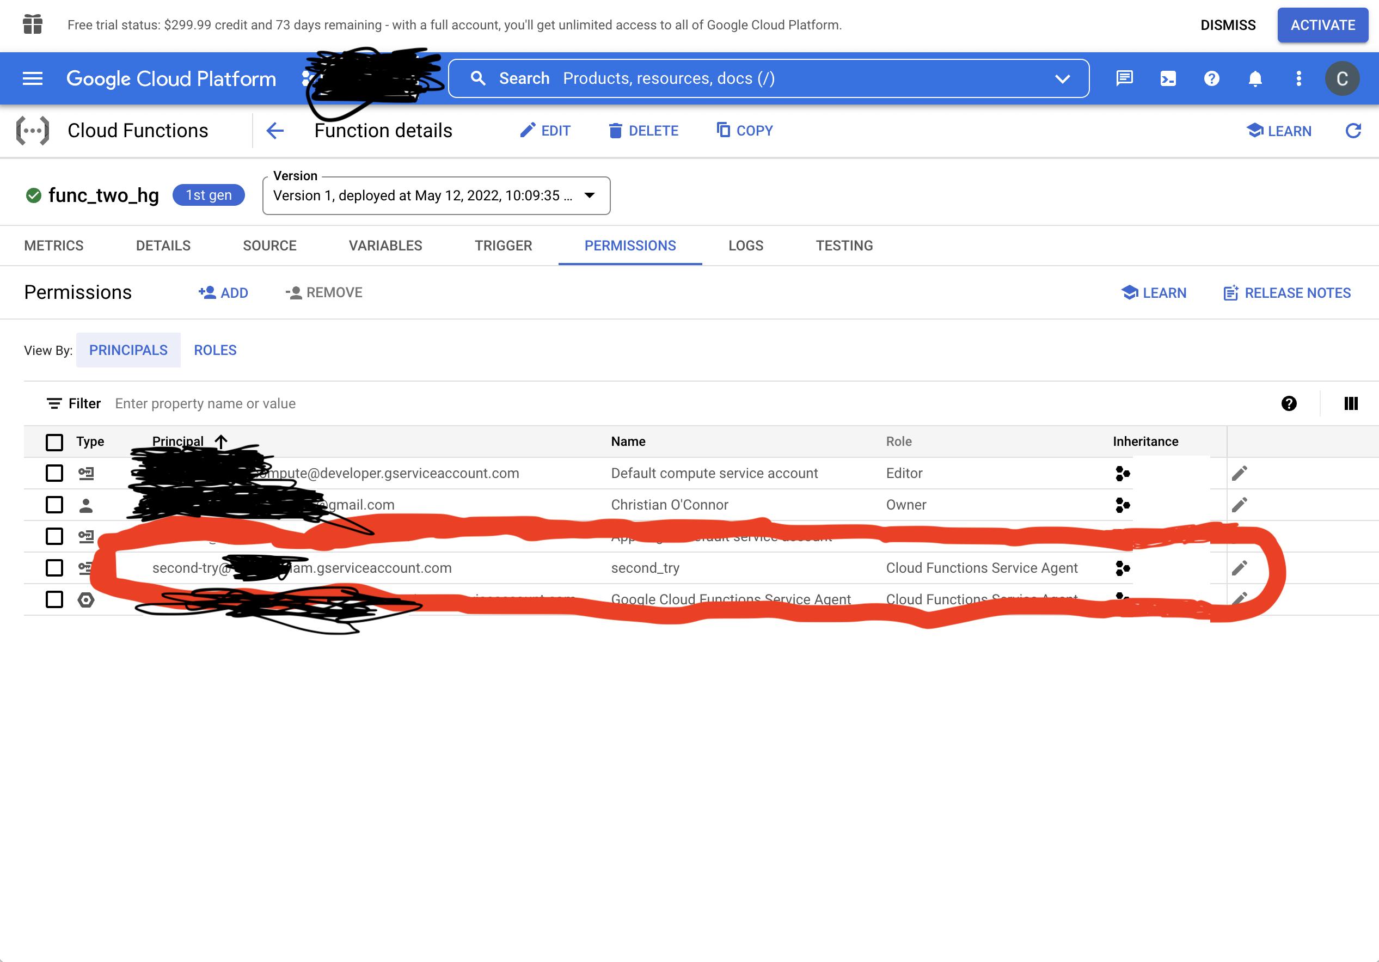
Task: Show notifications bell
Action: (x=1255, y=78)
